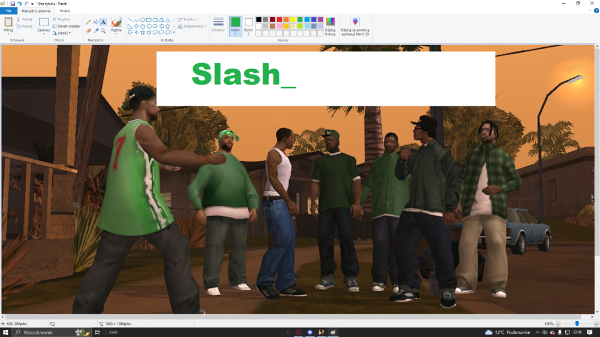Open the Wypełnienie fill dropdown
The width and height of the screenshot is (600, 337).
[192, 26]
